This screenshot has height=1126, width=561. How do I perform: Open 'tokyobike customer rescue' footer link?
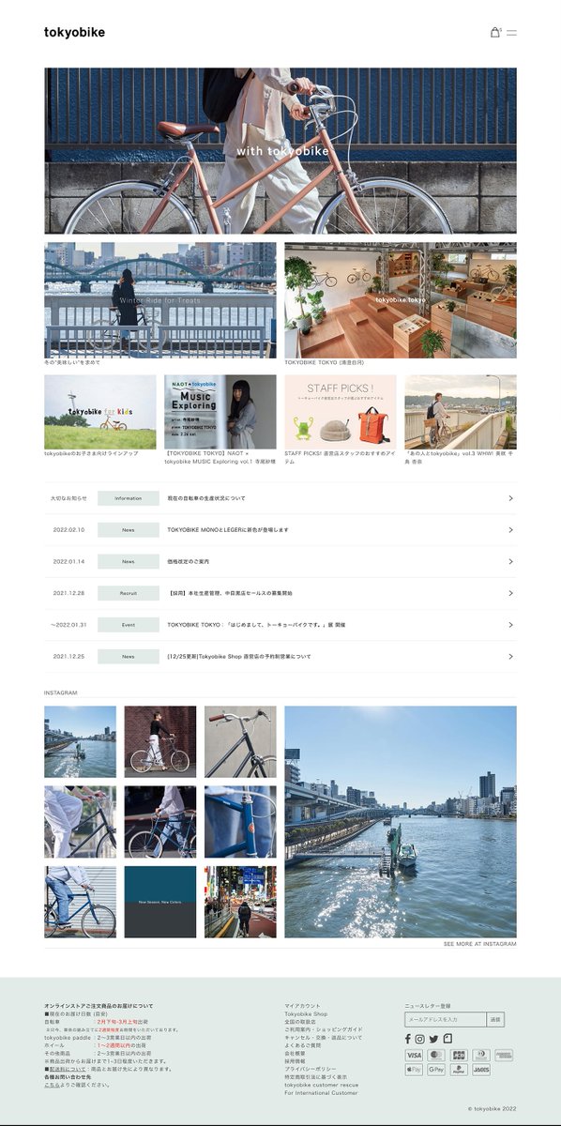(x=322, y=1085)
